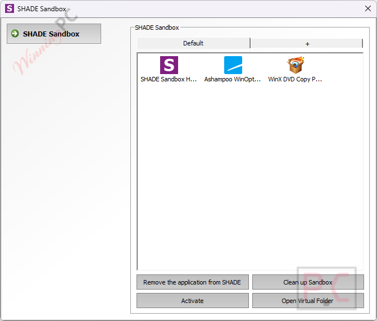The width and height of the screenshot is (377, 321).
Task: Click the 'Ashampoo WinOpt...' label text
Action: coord(233,79)
